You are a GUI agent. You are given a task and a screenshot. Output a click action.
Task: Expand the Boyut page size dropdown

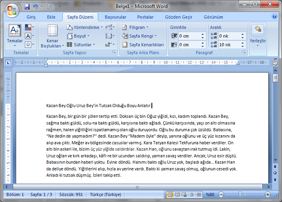click(78, 36)
